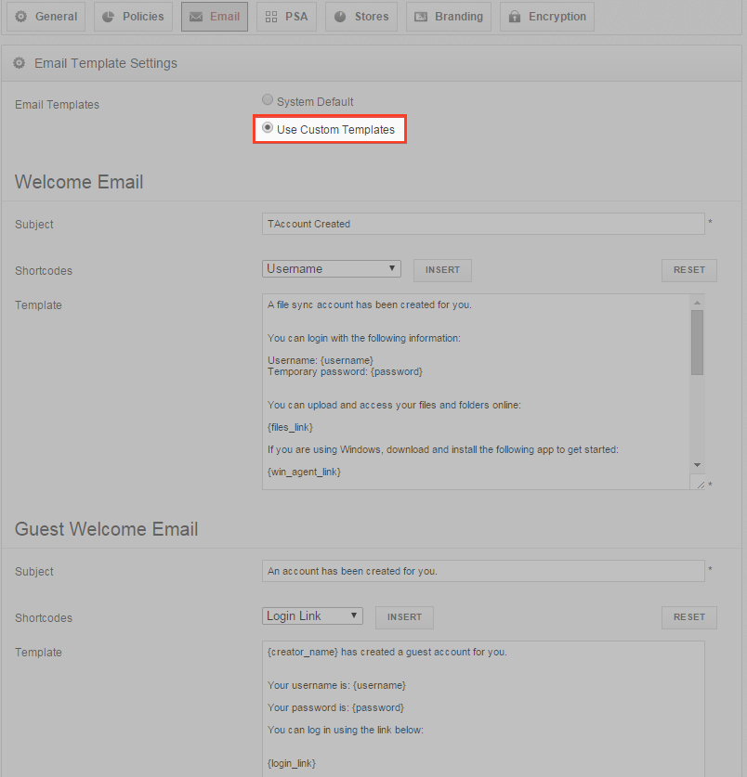747x777 pixels.
Task: Click the Email Templates label
Action: pyautogui.click(x=57, y=105)
